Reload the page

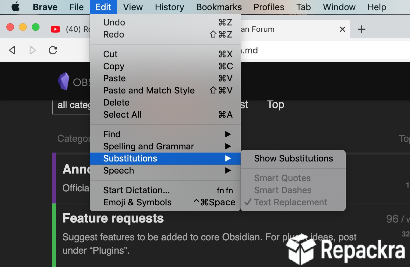pyautogui.click(x=53, y=50)
